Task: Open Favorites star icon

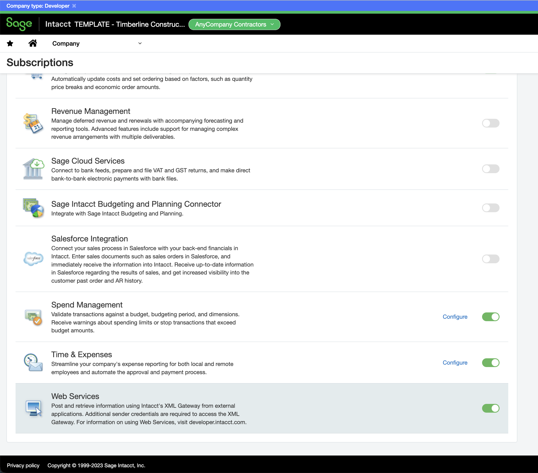Action: pos(10,43)
